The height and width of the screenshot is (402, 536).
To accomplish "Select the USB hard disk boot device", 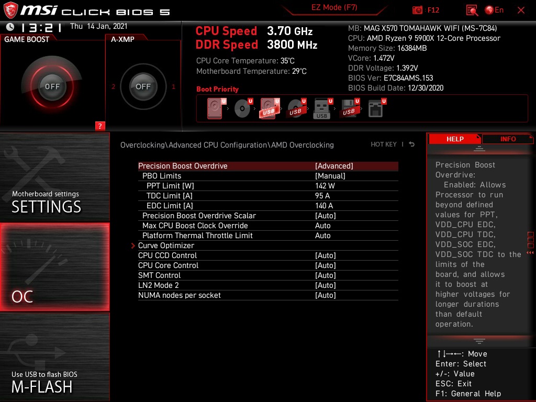I will (x=270, y=109).
